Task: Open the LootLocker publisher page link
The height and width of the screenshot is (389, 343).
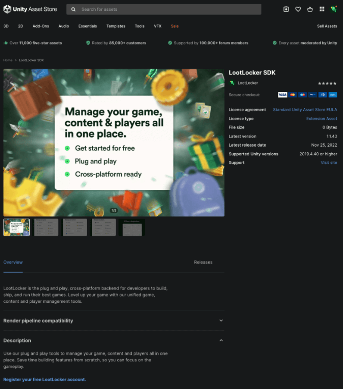Action: (x=248, y=83)
